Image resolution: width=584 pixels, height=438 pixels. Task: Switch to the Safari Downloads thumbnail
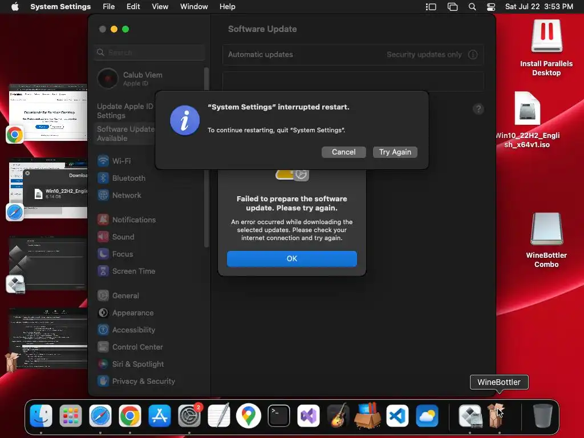(x=48, y=188)
